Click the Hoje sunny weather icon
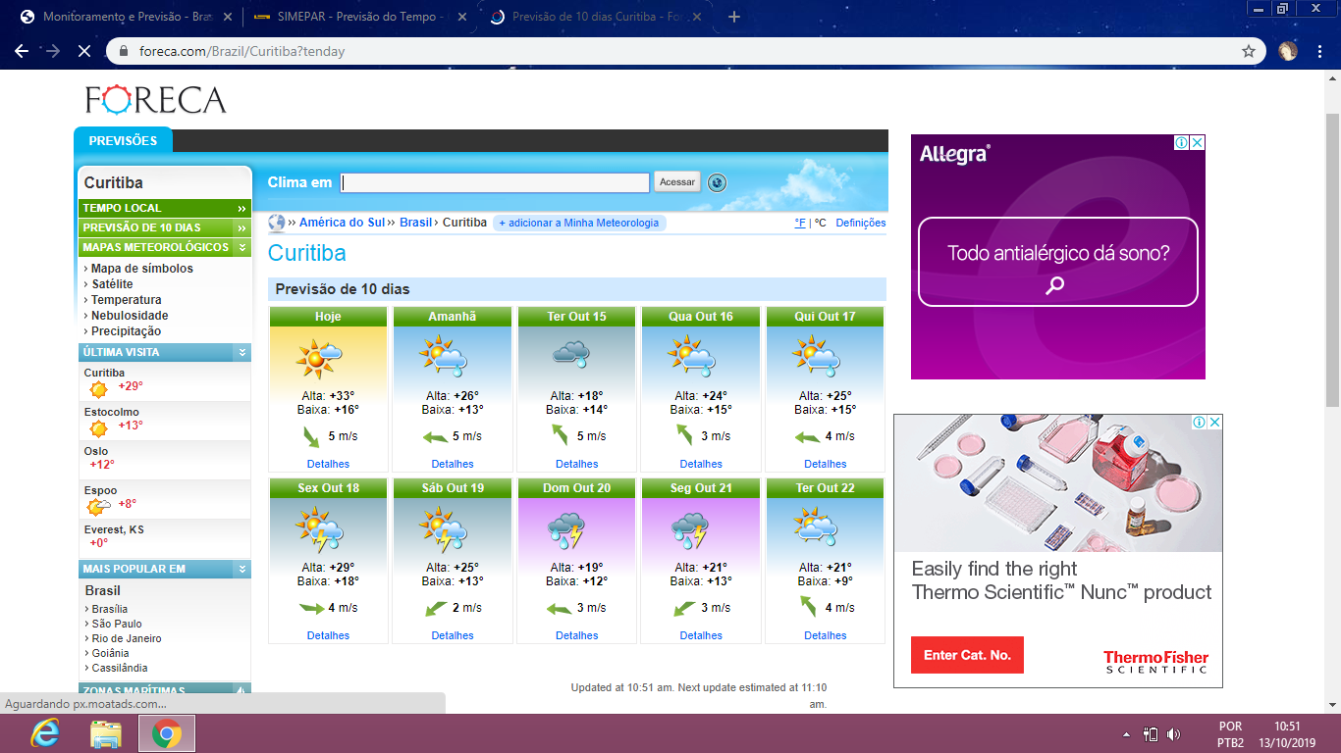 point(317,358)
